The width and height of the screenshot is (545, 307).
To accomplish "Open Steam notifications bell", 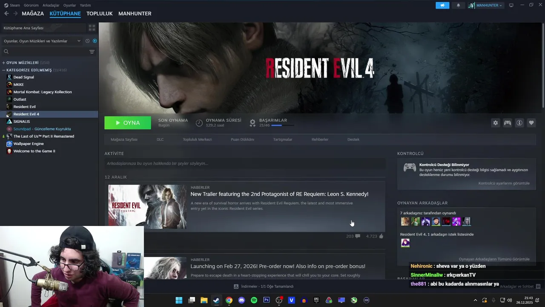I will (458, 6).
